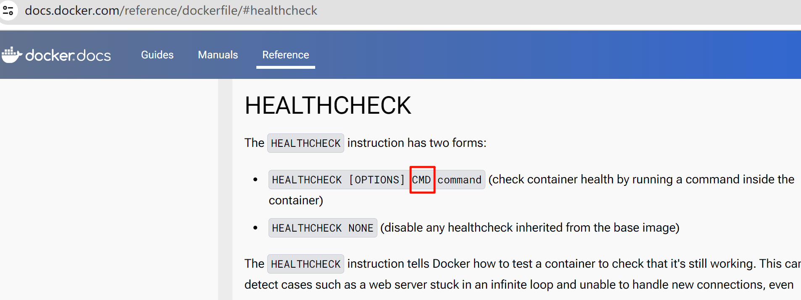
Task: Click the gray vertical sidebar divider strip
Action: tap(225, 189)
